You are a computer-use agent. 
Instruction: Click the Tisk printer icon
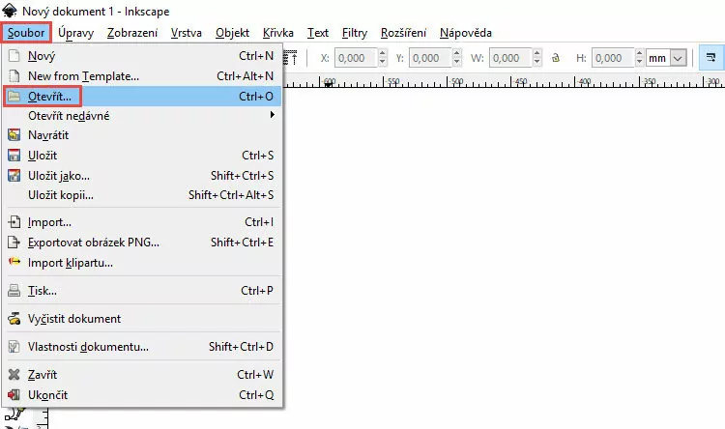coord(14,291)
